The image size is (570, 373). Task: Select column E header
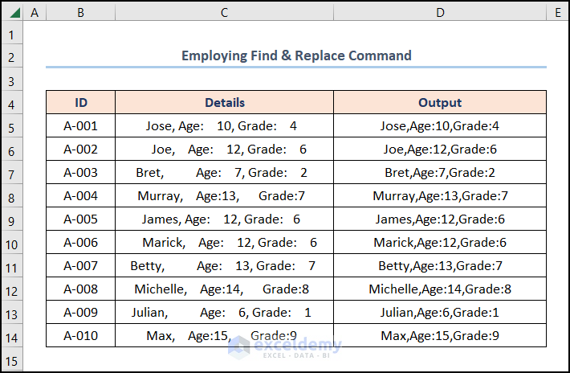click(x=557, y=12)
